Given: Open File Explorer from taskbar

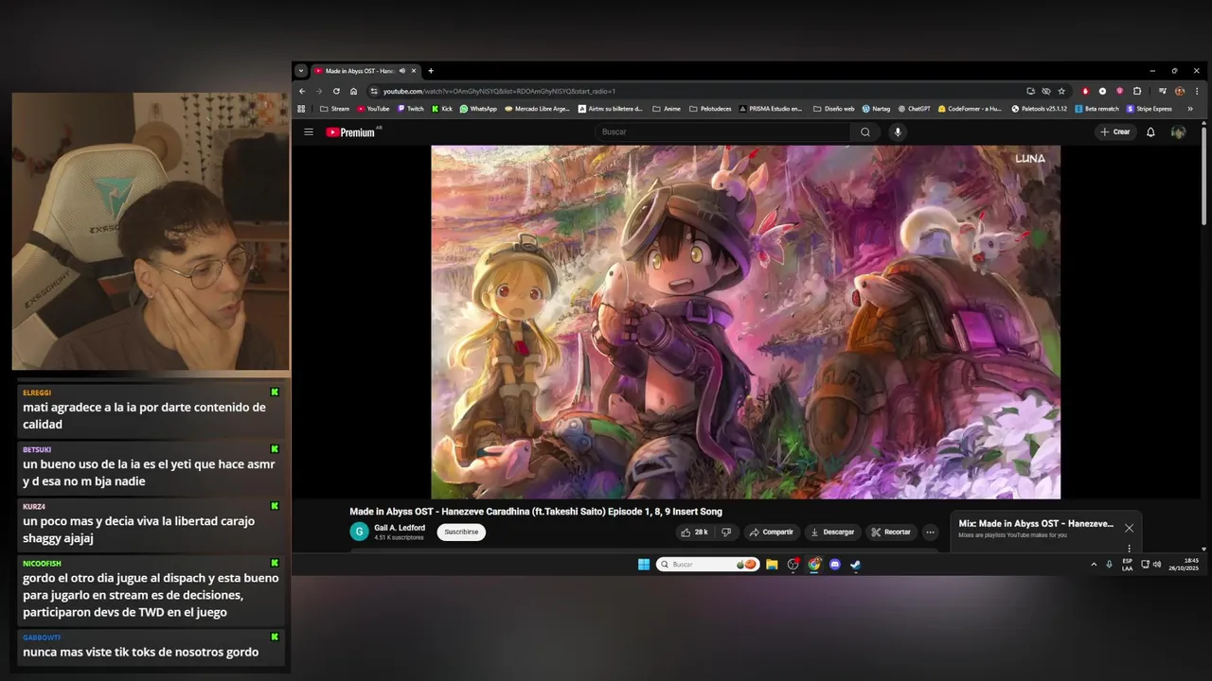Looking at the screenshot, I should click(772, 565).
